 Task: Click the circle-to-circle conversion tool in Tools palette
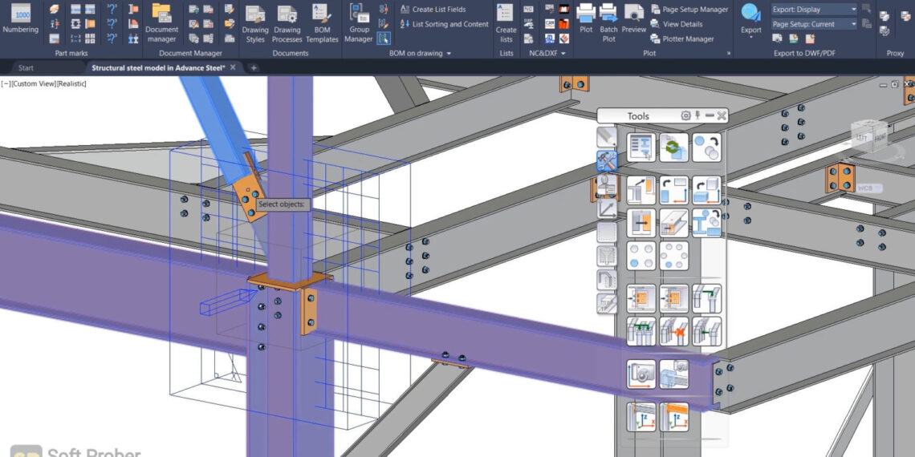point(706,148)
